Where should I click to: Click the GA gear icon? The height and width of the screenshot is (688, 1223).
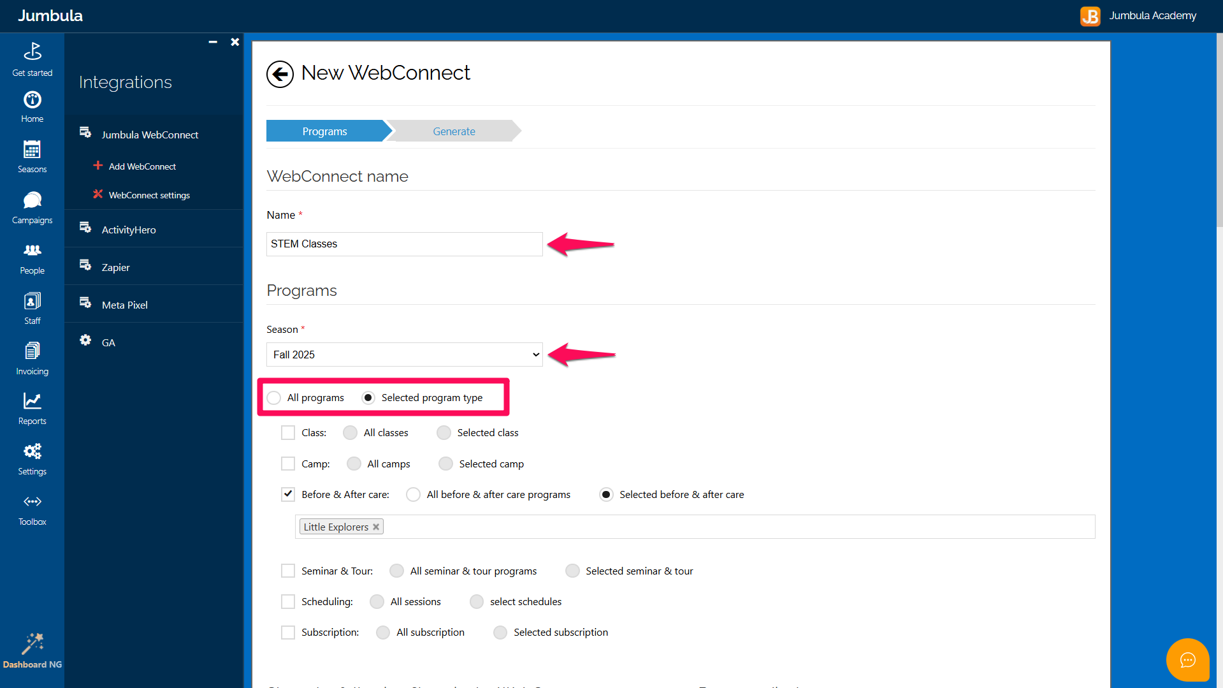tap(85, 340)
